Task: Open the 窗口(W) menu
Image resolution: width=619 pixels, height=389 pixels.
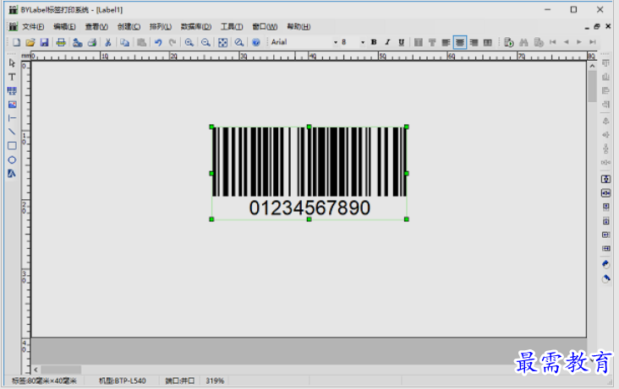Action: 265,27
